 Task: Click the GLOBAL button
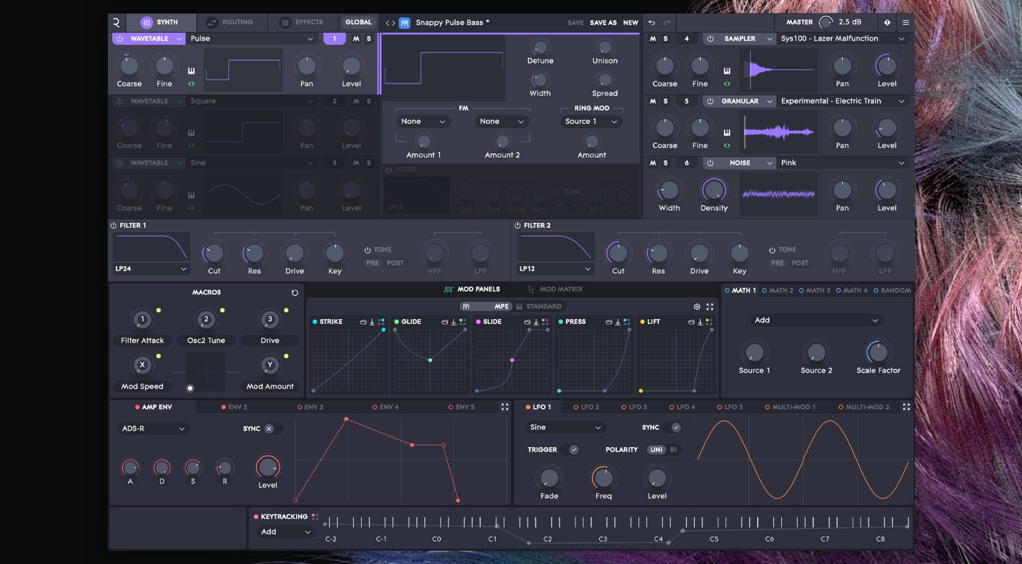358,23
